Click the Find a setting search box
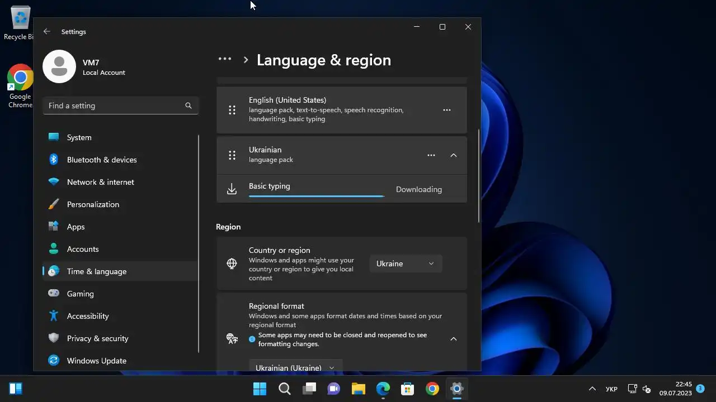Screen dimensions: 716x402 click(x=120, y=106)
